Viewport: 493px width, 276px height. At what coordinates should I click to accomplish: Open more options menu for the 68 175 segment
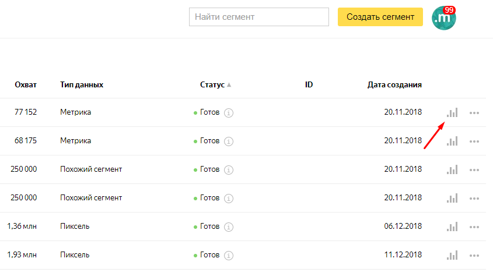point(474,141)
